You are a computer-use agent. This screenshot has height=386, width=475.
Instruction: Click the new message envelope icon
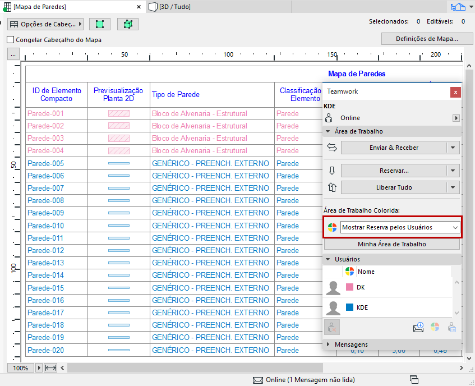(x=418, y=328)
